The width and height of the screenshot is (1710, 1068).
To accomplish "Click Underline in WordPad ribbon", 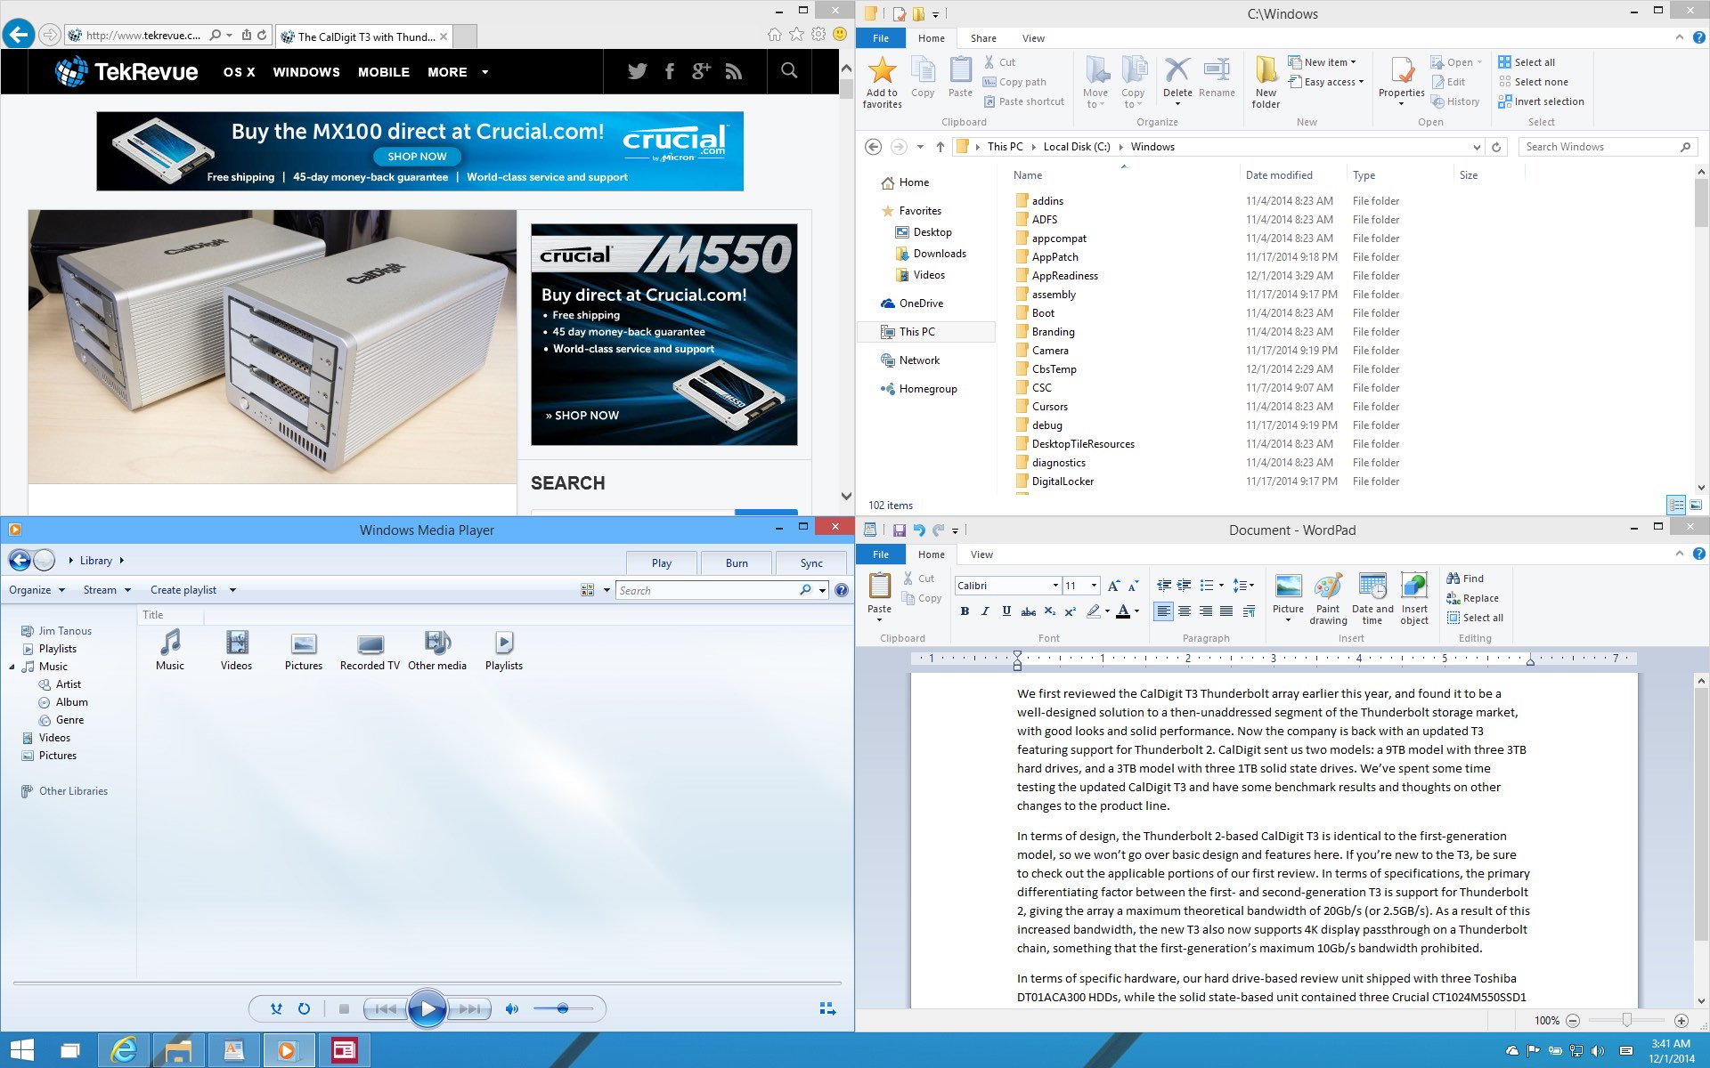I will pyautogui.click(x=1006, y=611).
